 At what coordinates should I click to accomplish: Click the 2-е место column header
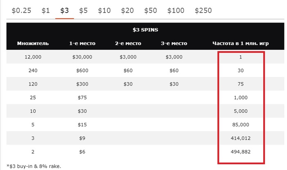coord(128,43)
